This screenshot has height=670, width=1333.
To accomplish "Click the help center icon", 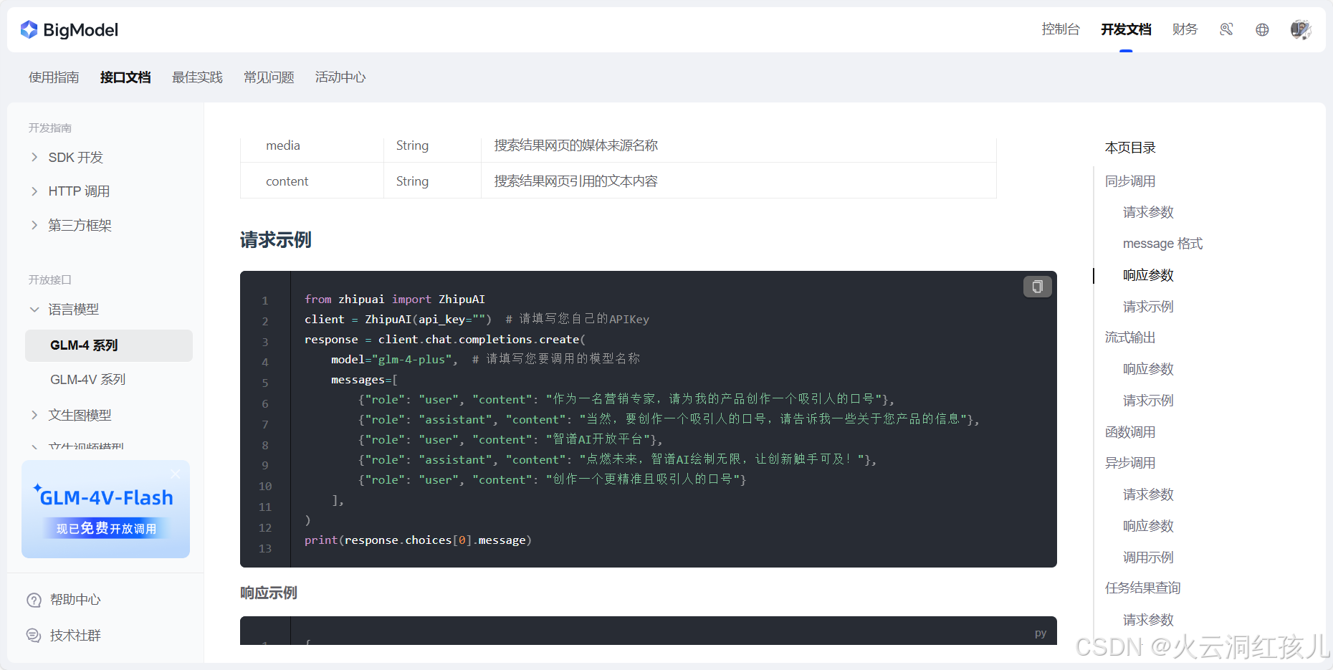I will pyautogui.click(x=34, y=600).
